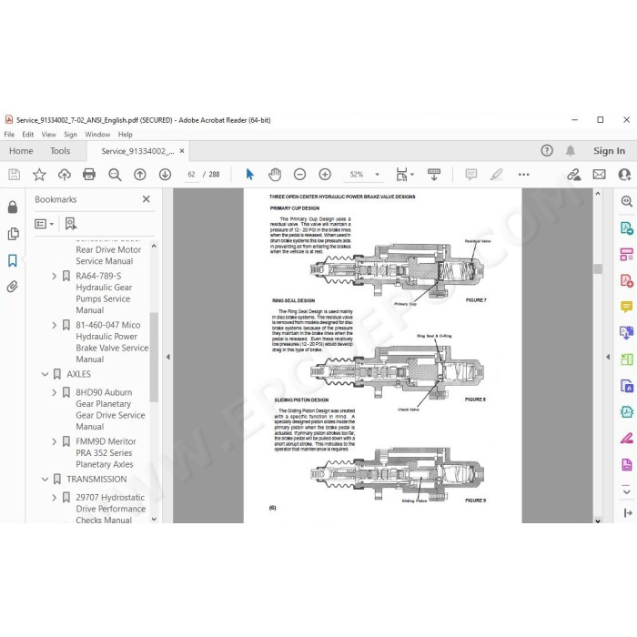
Task: Click the page number input field
Action: pos(191,175)
